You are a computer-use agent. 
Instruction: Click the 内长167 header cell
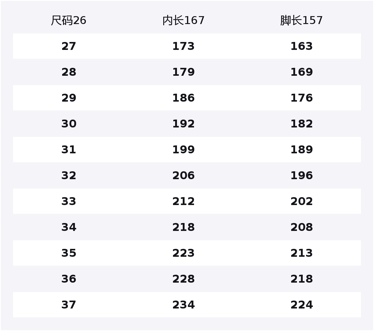point(184,21)
